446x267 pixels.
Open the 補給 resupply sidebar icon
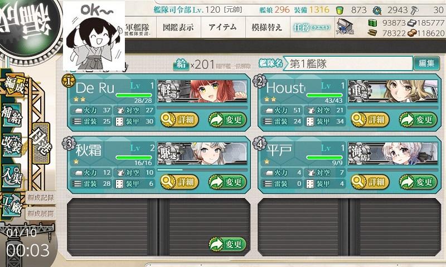pyautogui.click(x=12, y=115)
